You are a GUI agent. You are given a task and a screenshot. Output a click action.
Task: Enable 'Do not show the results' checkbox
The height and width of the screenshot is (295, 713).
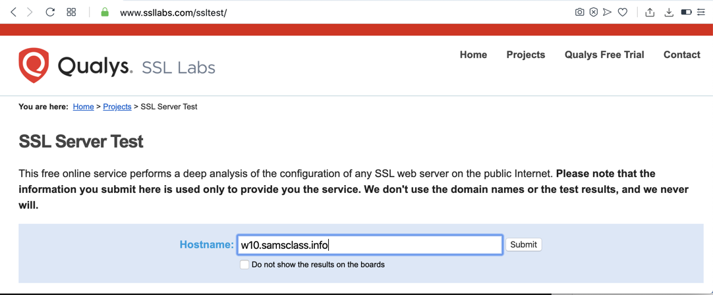244,265
